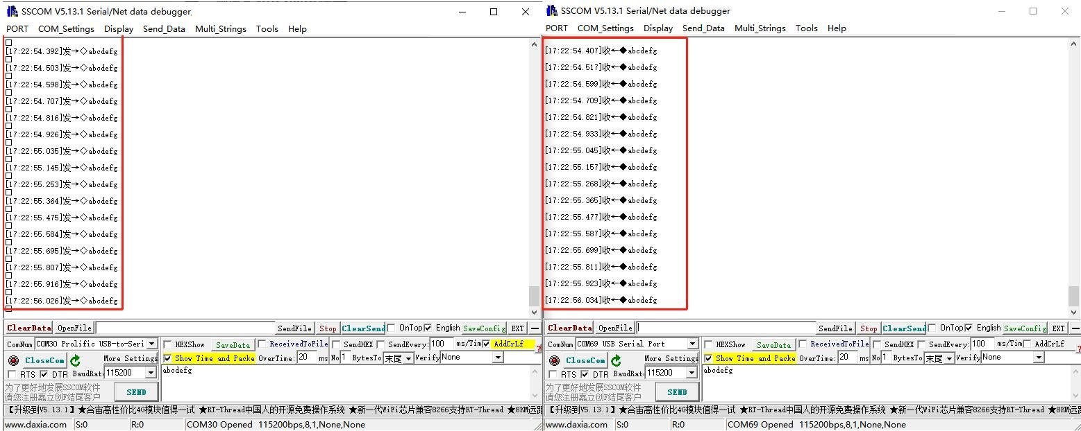This screenshot has height=431, width=1081.
Task: Click More Settings in COM30 window
Action: pyautogui.click(x=130, y=358)
